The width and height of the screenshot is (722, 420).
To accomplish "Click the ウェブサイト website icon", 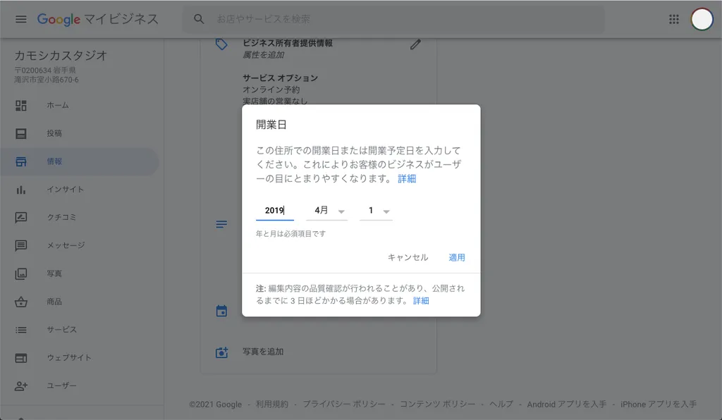I will 20,358.
